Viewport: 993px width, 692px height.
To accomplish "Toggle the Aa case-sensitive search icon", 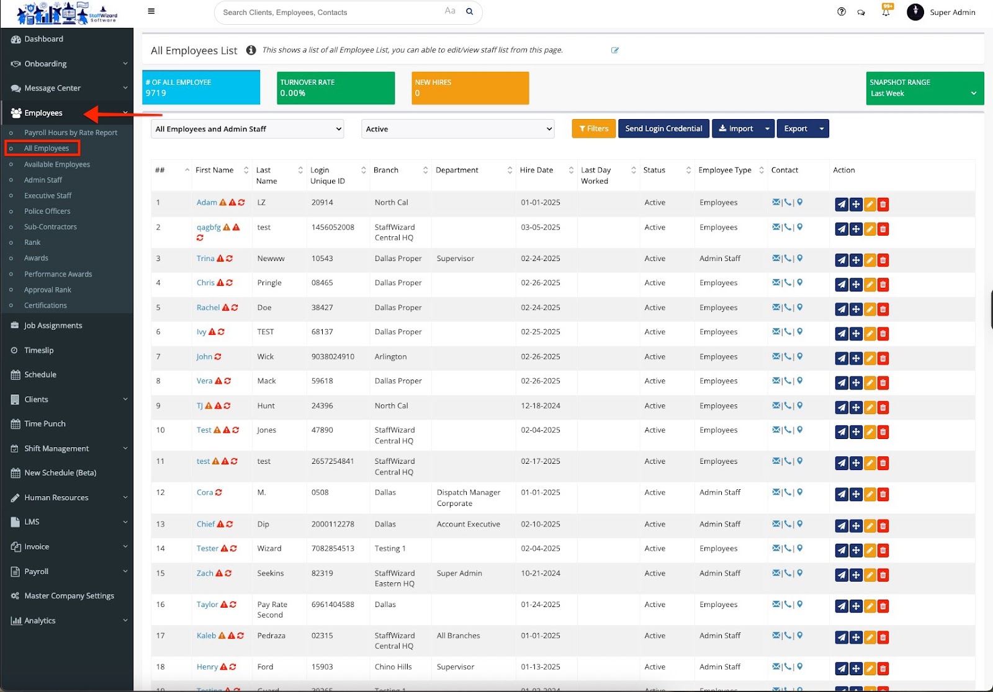I will 450,11.
